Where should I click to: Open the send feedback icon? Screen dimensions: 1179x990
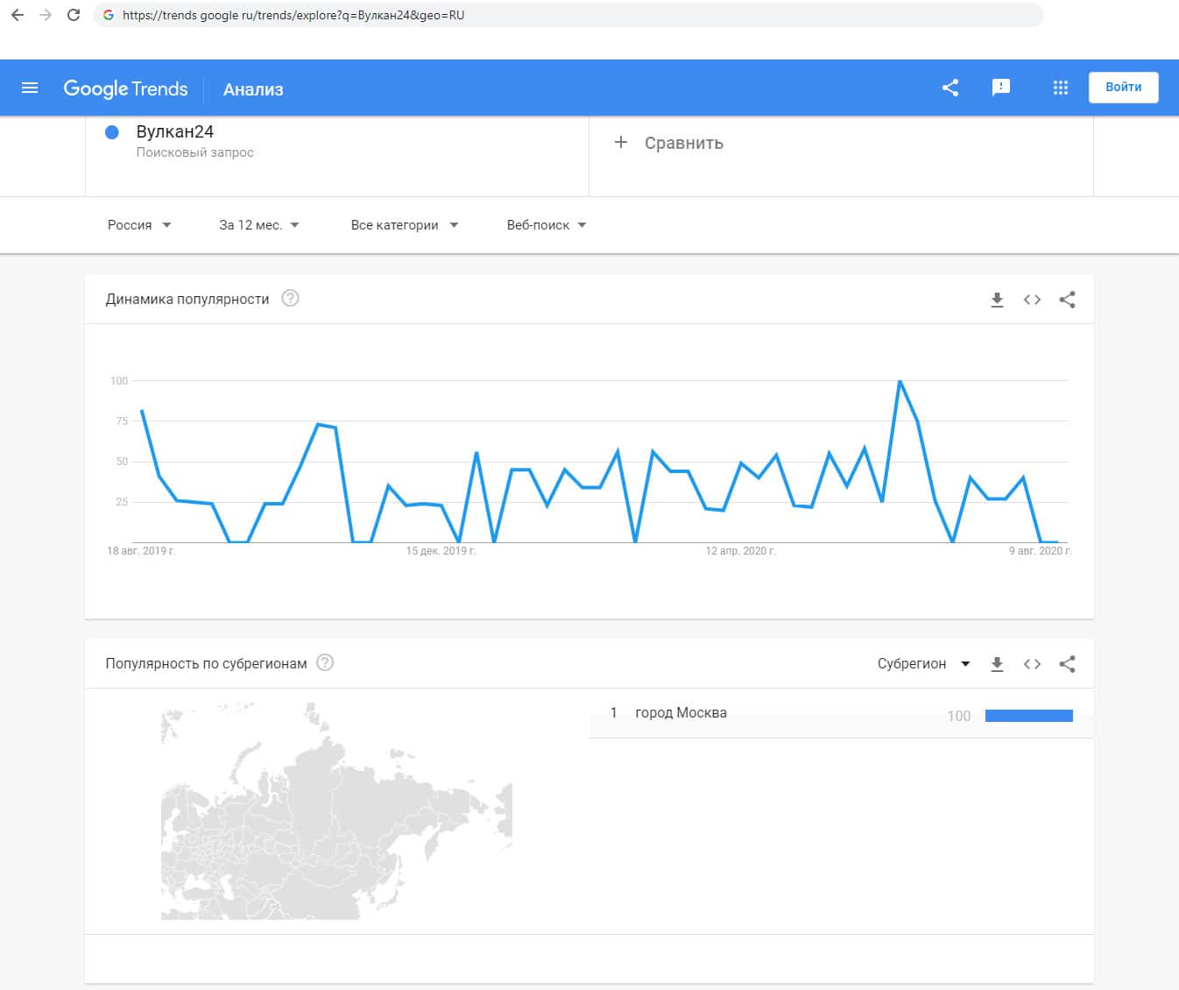click(1000, 88)
